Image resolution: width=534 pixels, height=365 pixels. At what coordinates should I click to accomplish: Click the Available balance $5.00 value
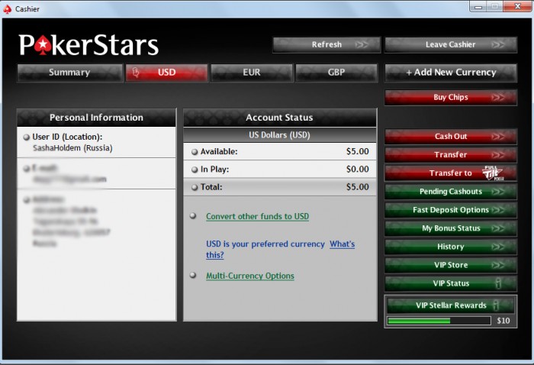point(357,152)
